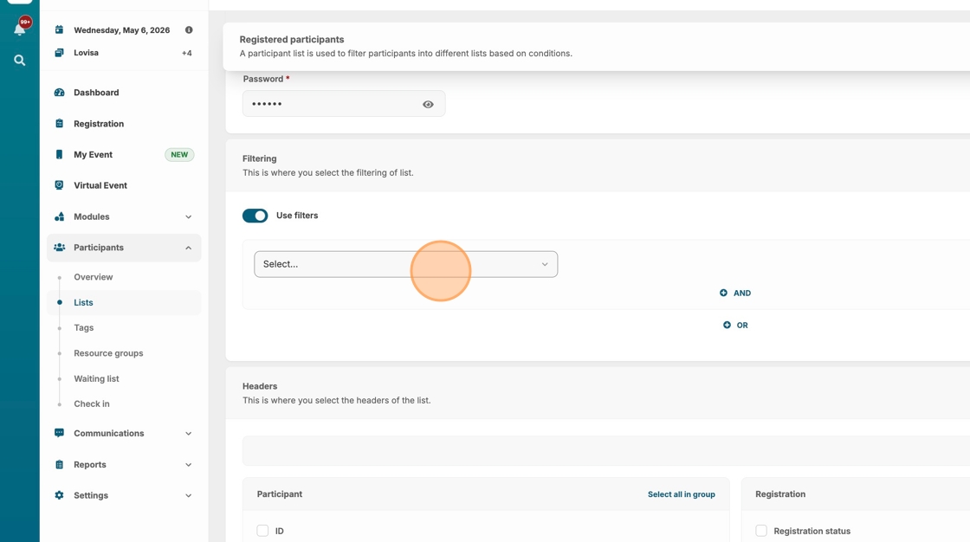Tick the Registration status checkbox
This screenshot has width=970, height=542.
point(761,531)
